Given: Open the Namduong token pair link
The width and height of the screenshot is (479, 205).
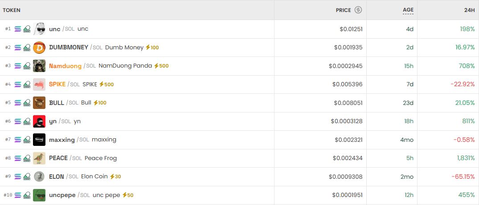Looking at the screenshot, I should click(65, 66).
